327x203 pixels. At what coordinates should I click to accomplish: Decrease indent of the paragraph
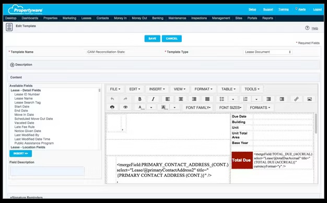pyautogui.click(x=268, y=99)
